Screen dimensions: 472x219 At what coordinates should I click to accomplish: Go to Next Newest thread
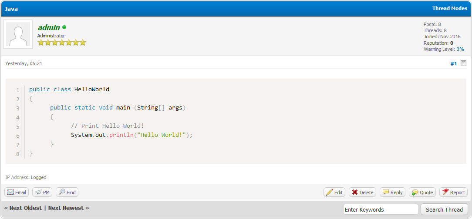coord(68,208)
